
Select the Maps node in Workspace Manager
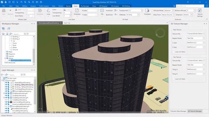tap(10, 52)
